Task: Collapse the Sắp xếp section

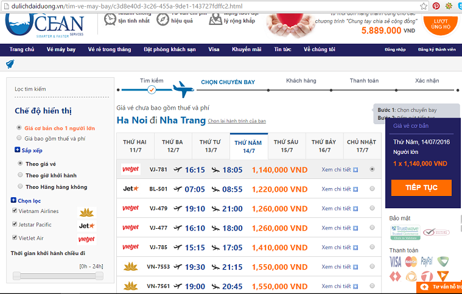Action: (x=18, y=150)
